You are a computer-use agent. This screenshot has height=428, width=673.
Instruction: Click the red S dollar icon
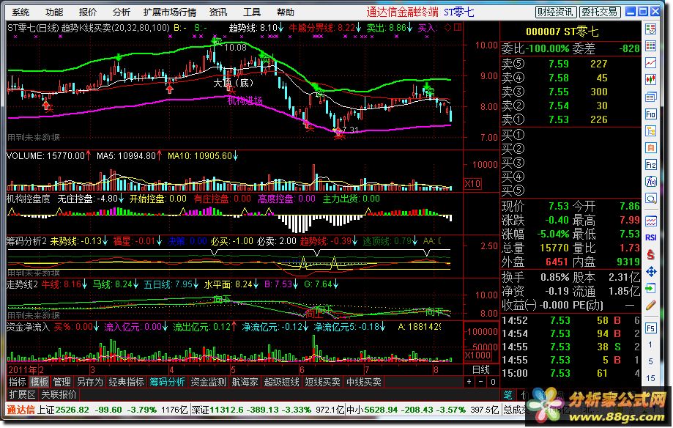651,254
